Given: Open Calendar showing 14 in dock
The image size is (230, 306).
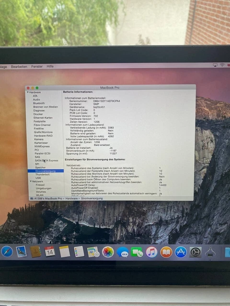Looking at the screenshot, I should pyautogui.click(x=50, y=251).
